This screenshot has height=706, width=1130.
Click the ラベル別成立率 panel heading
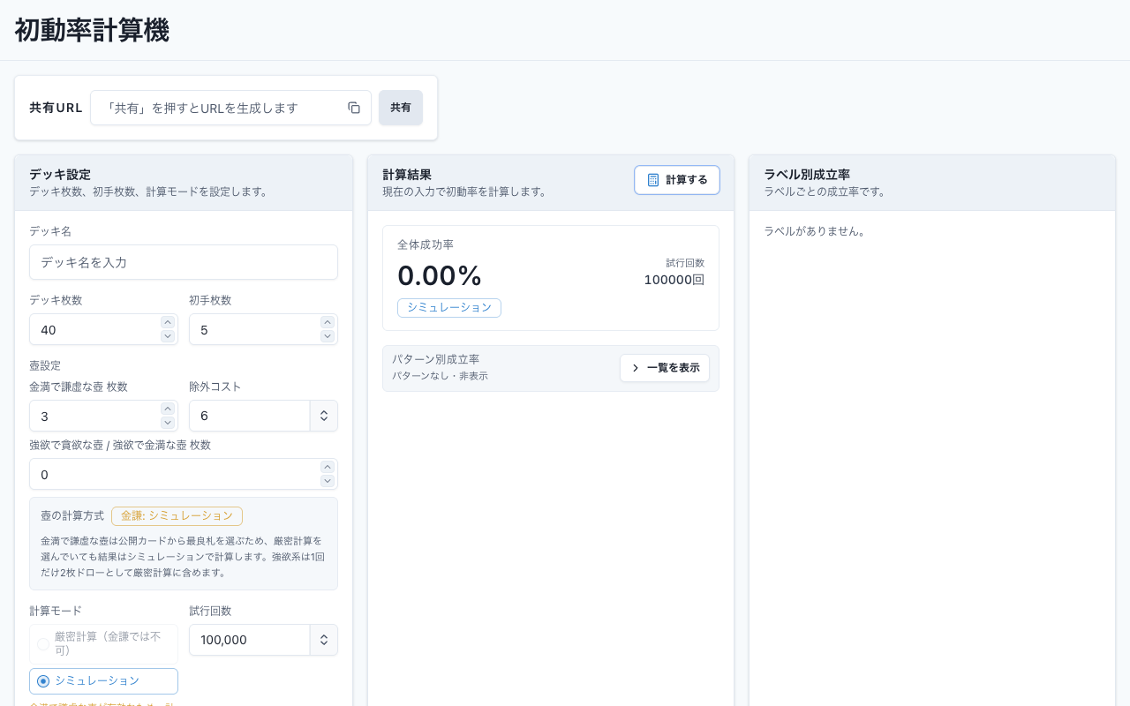pos(807,175)
